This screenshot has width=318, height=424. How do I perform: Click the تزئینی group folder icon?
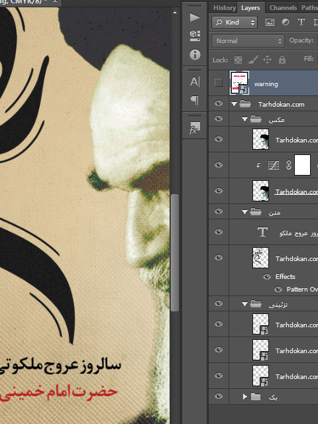click(x=256, y=304)
